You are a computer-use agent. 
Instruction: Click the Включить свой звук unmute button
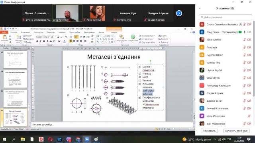point(236,131)
